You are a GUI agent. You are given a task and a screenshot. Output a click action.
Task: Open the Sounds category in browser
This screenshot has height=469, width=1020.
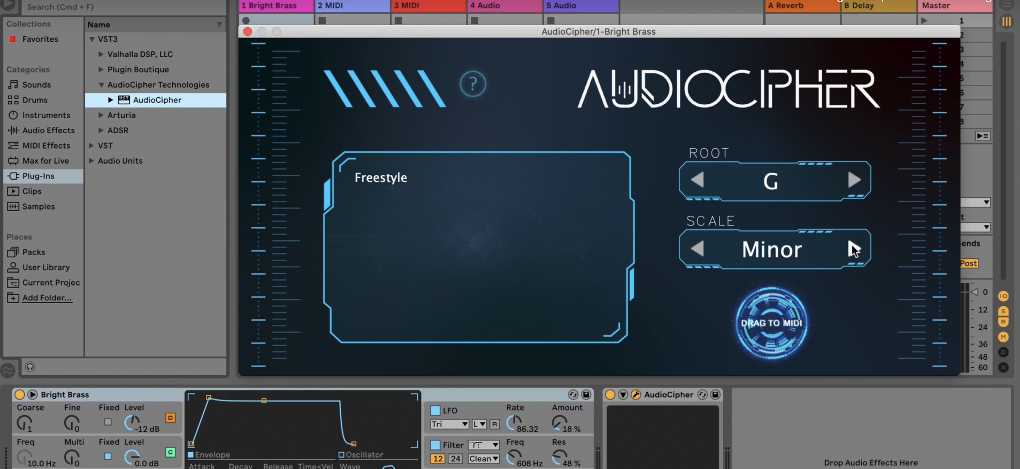click(36, 85)
